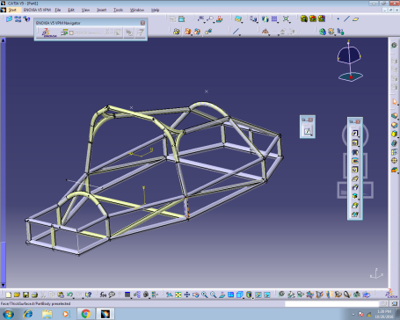Click the 3D compass in viewport corner

click(x=350, y=61)
